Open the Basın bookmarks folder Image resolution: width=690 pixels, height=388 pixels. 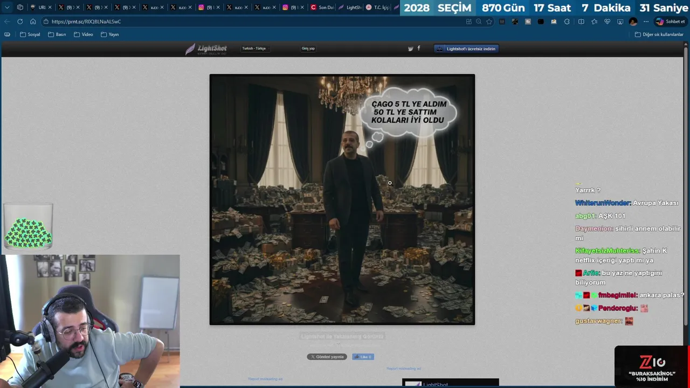point(57,34)
